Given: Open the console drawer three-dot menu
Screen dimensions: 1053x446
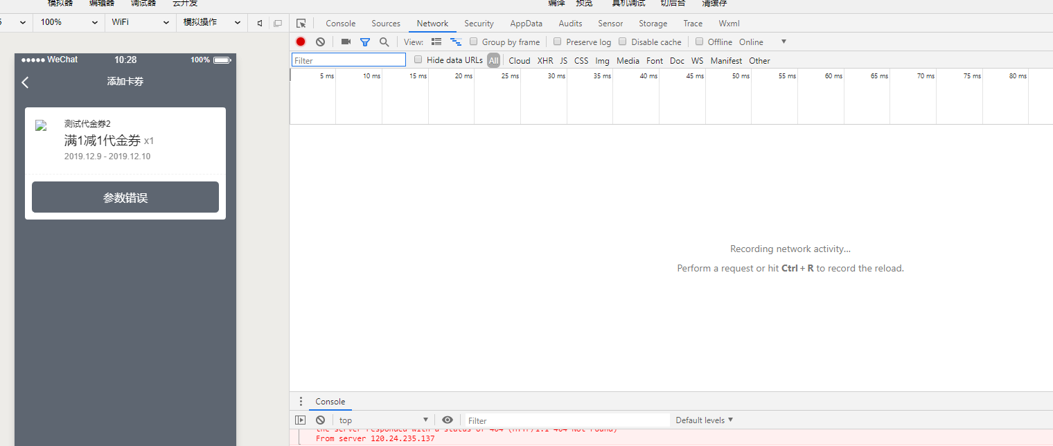Looking at the screenshot, I should click(x=301, y=402).
